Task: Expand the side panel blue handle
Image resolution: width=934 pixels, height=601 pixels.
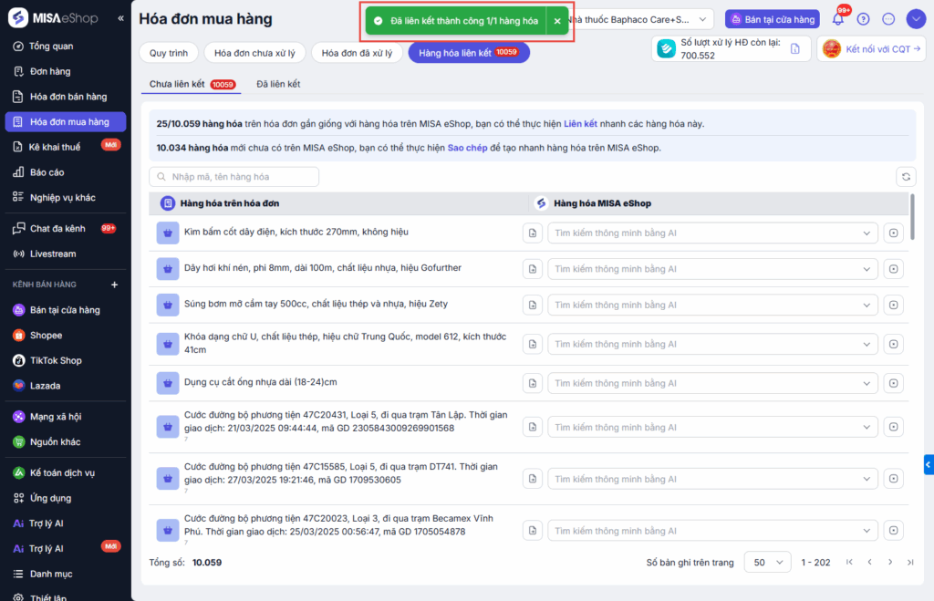Action: pos(929,464)
